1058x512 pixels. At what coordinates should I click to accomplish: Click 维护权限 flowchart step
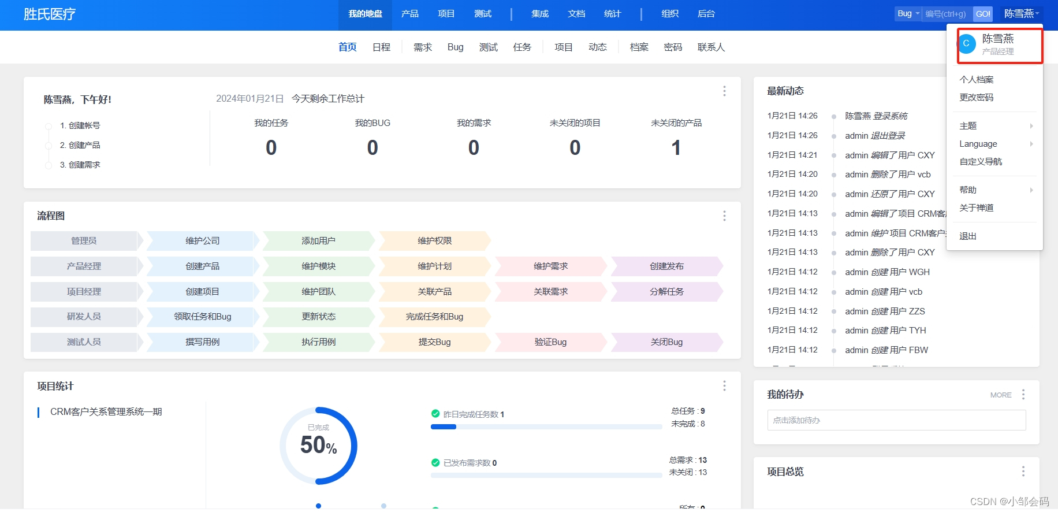[435, 241]
